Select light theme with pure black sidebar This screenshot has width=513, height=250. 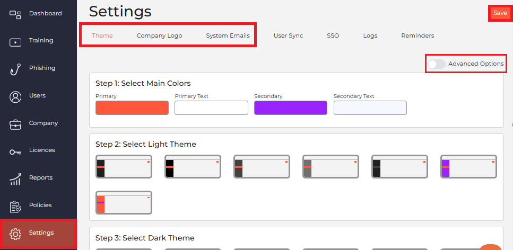point(193,167)
